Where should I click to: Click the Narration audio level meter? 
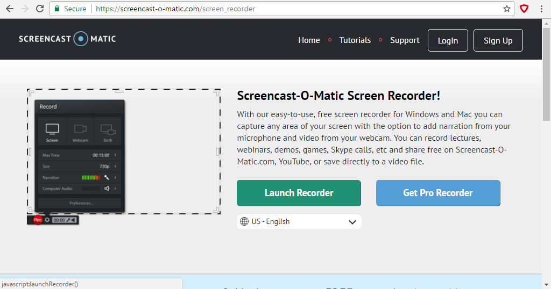(90, 178)
